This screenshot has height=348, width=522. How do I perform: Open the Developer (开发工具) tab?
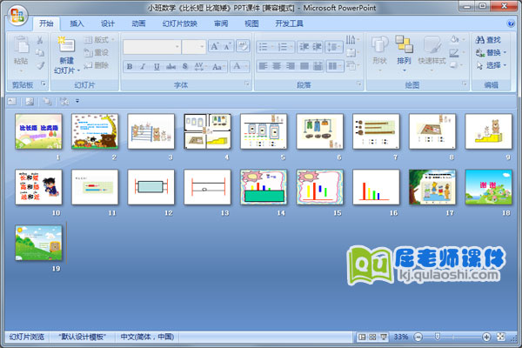coord(289,23)
